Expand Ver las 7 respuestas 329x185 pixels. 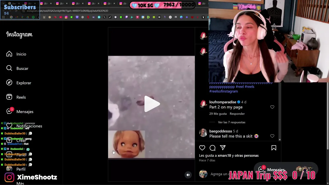pyautogui.click(x=232, y=122)
